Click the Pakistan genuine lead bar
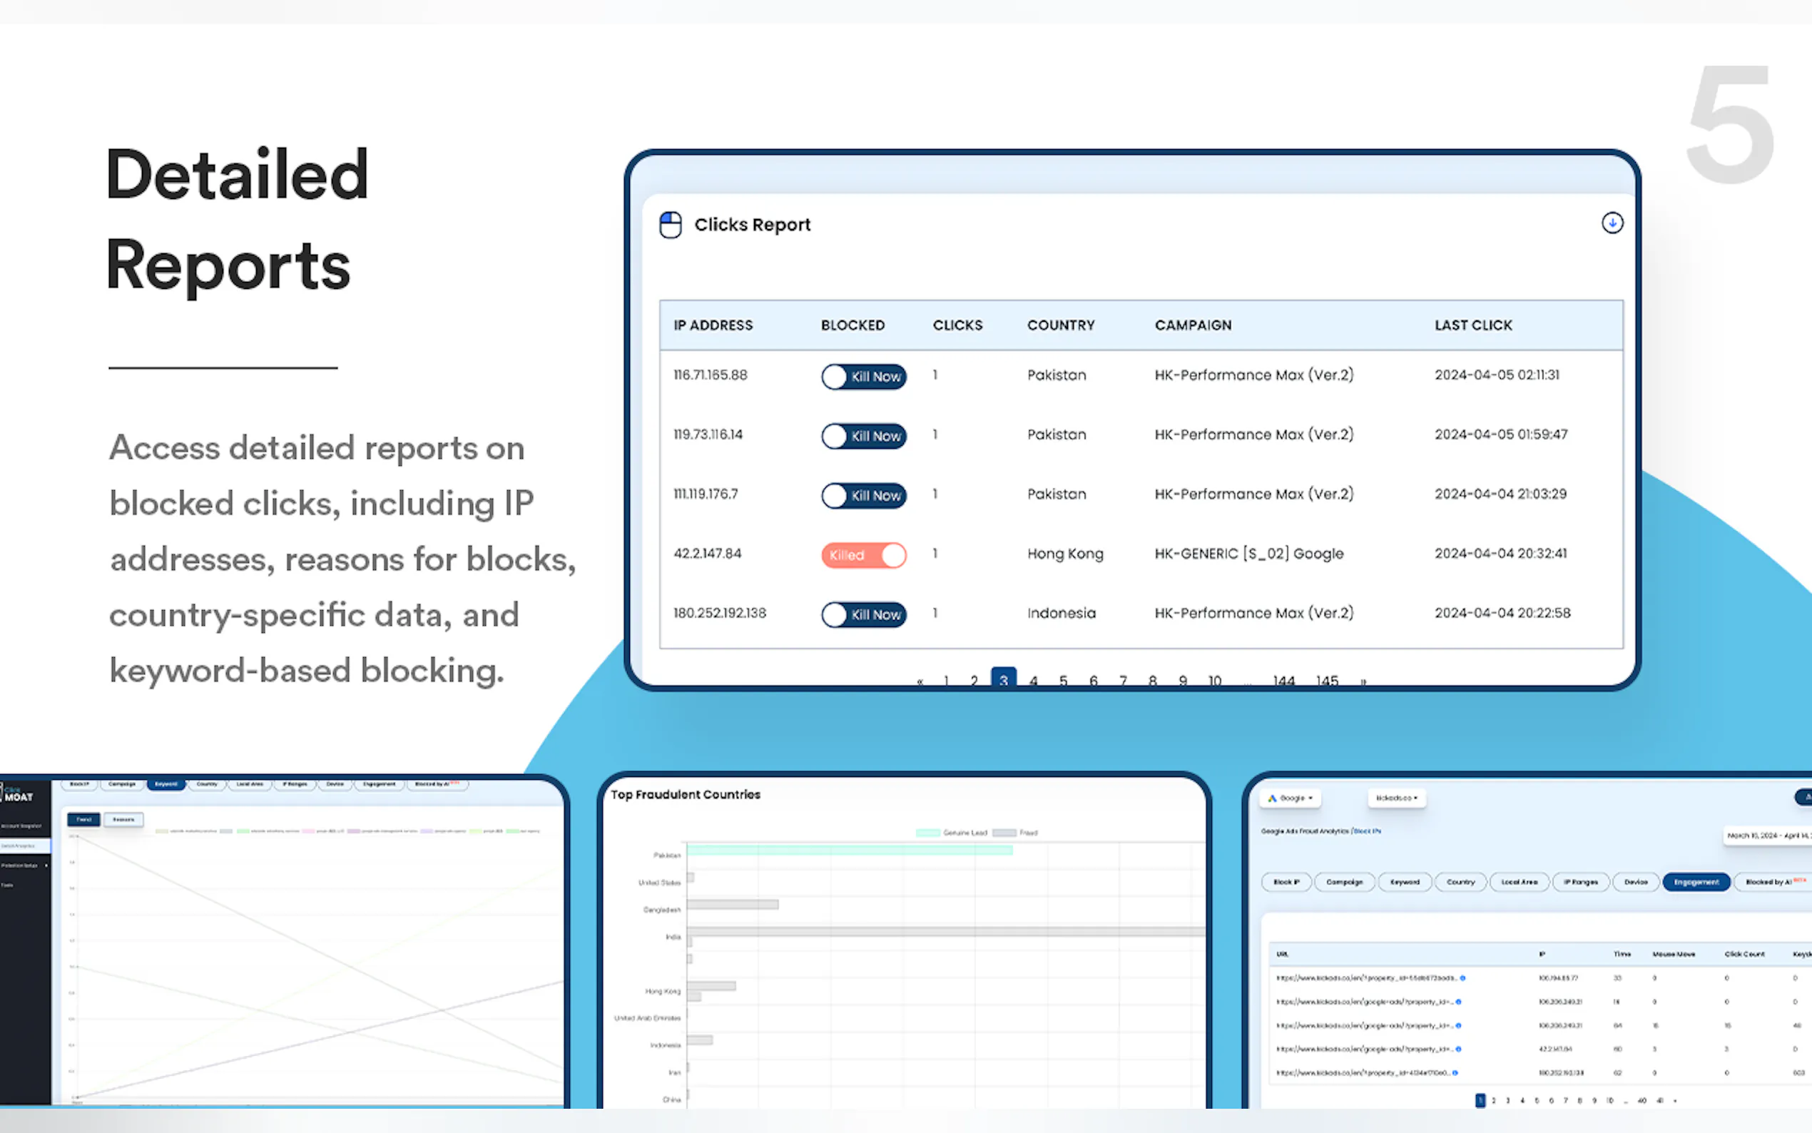Image resolution: width=1812 pixels, height=1133 pixels. (850, 850)
